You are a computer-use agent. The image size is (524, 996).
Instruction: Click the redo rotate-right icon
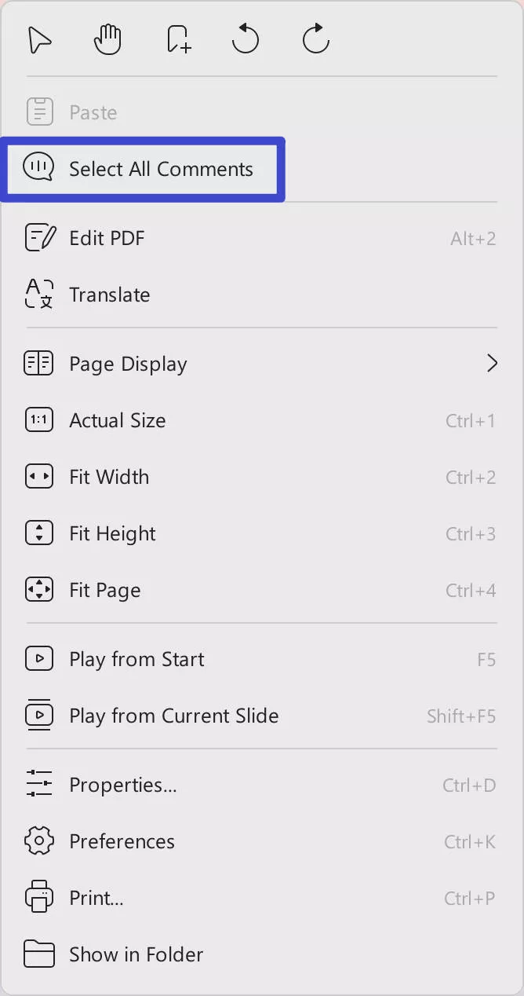tap(315, 39)
